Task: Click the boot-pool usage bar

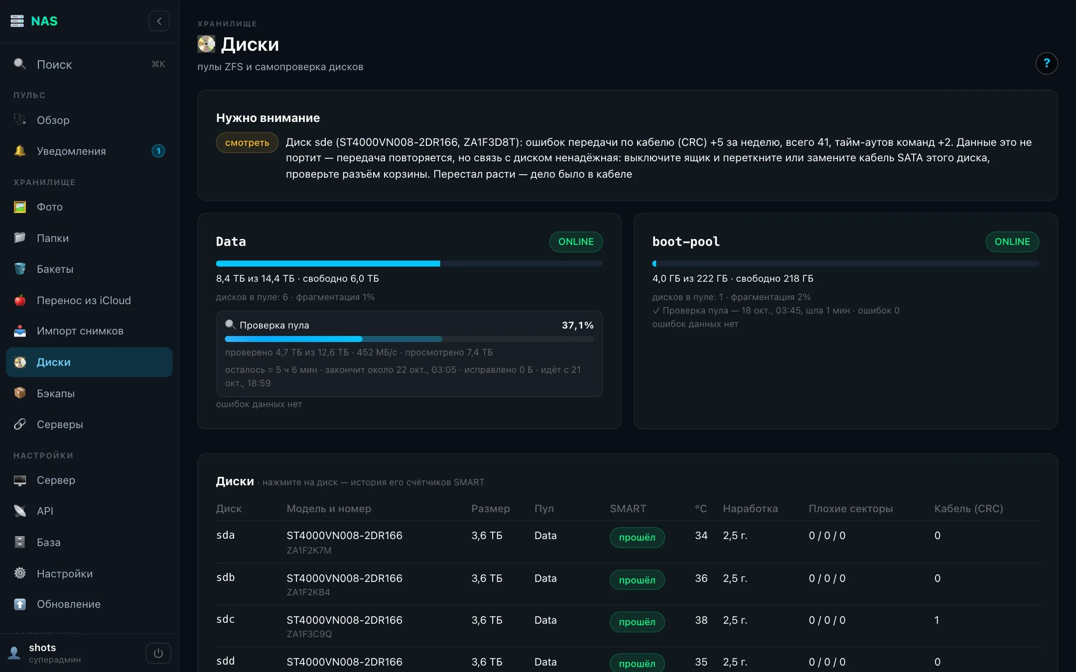Action: [845, 263]
